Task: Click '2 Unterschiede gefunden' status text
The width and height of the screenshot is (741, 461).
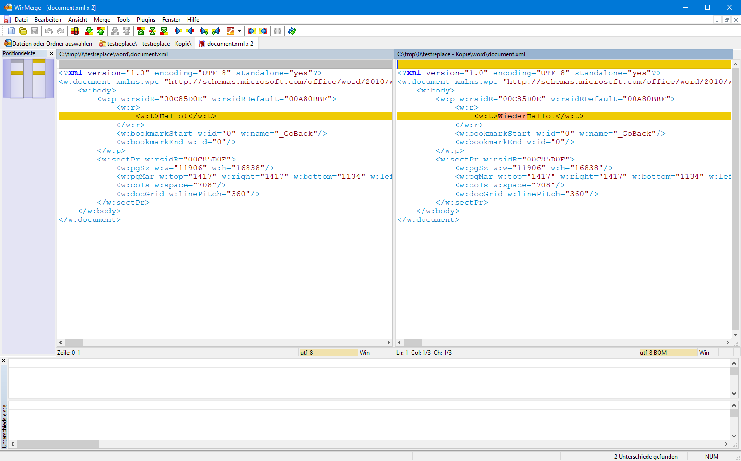Action: pyautogui.click(x=646, y=457)
